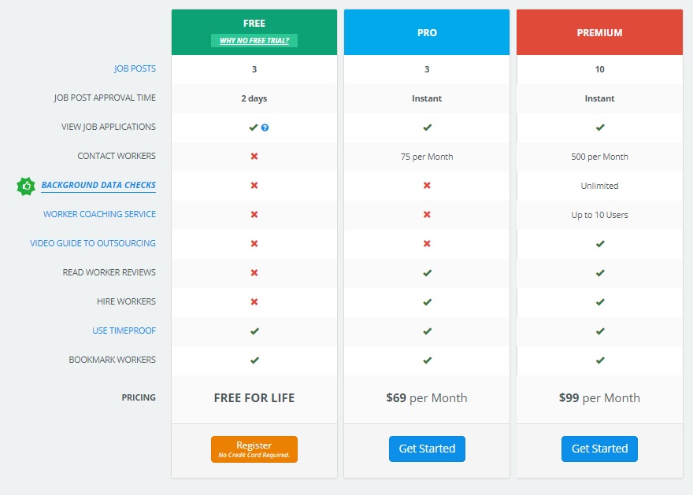This screenshot has width=693, height=495.
Task: Click the 'View Job Applications' row label
Action: coord(109,127)
